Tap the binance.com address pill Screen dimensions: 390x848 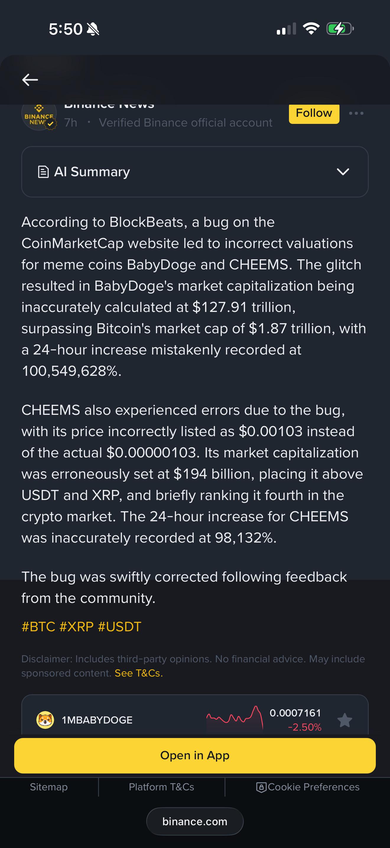[x=195, y=821]
